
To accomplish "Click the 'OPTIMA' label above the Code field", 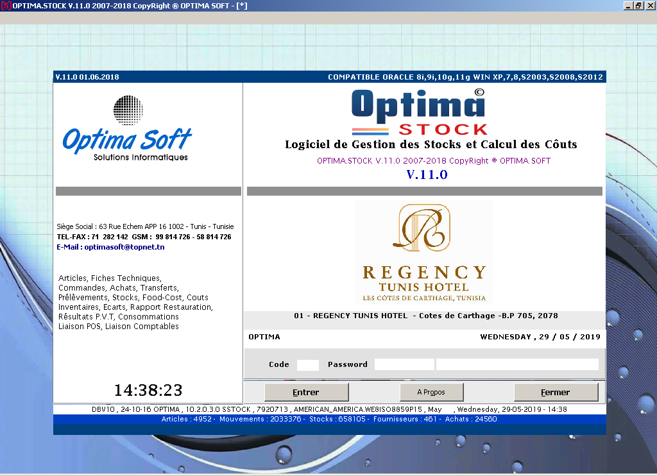I will tap(264, 337).
